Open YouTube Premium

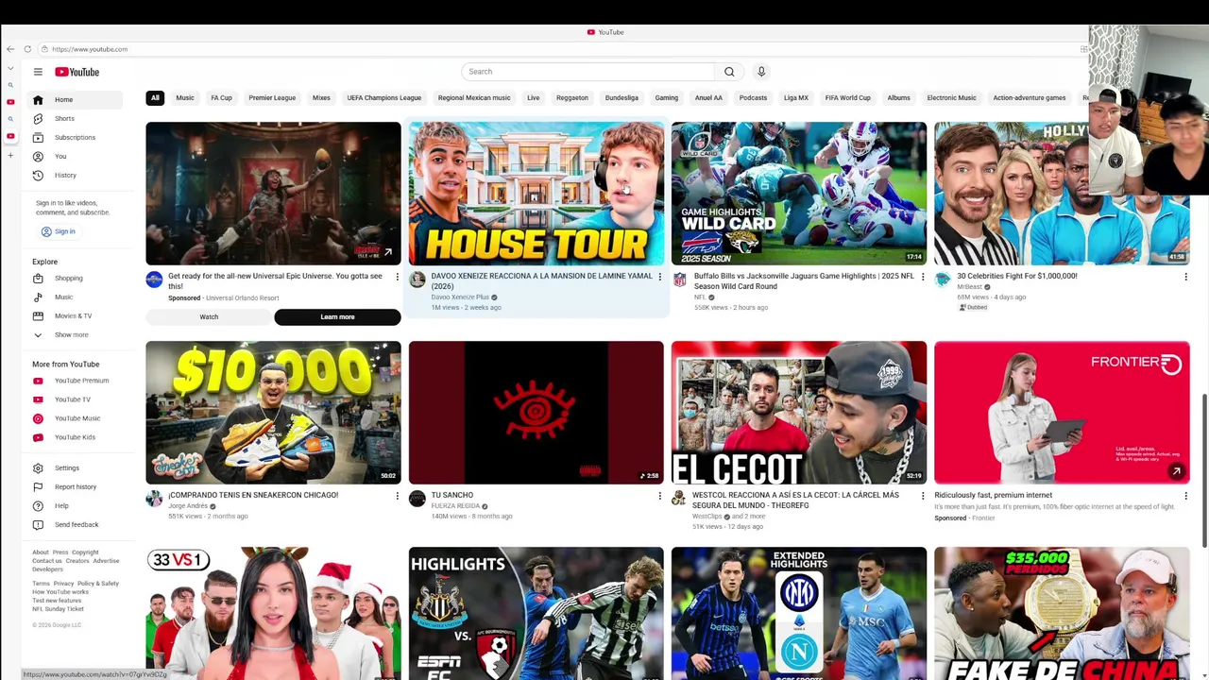point(75,381)
